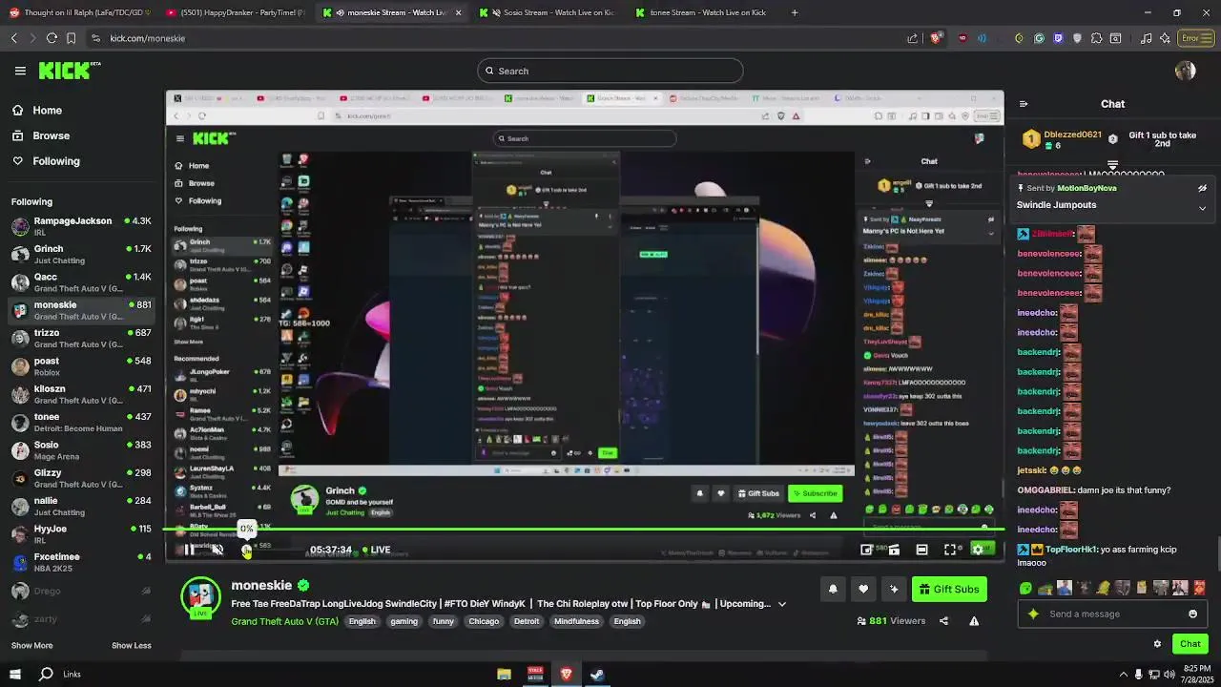Share the moneskie stream

943,621
